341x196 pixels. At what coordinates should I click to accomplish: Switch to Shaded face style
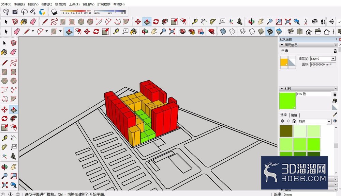261,32
